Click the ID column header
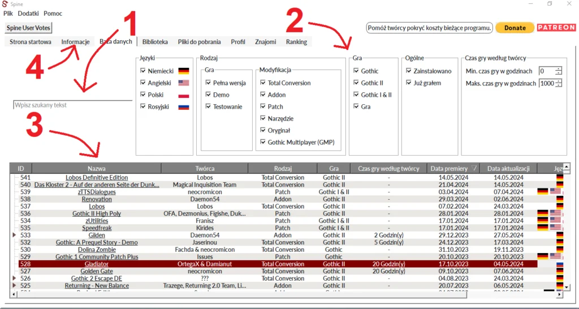579x309 pixels. click(21, 169)
